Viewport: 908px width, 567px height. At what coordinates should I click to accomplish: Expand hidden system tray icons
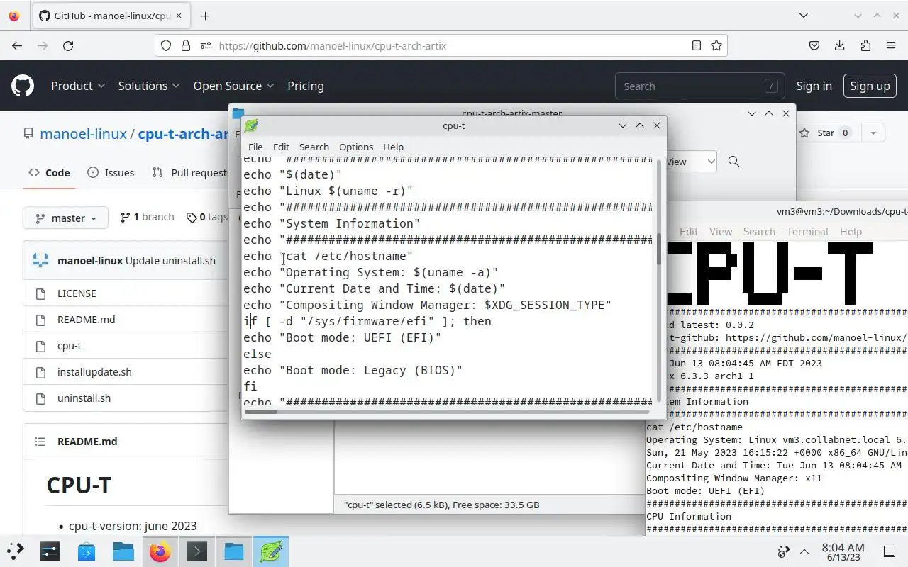(x=804, y=551)
